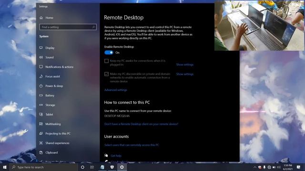
Task: Expand the hidden tray icons chevron
Action: [x=255, y=167]
